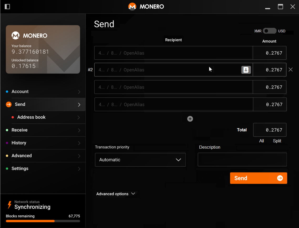The height and width of the screenshot is (228, 299).
Task: Click the Total amount field
Action: [270, 130]
